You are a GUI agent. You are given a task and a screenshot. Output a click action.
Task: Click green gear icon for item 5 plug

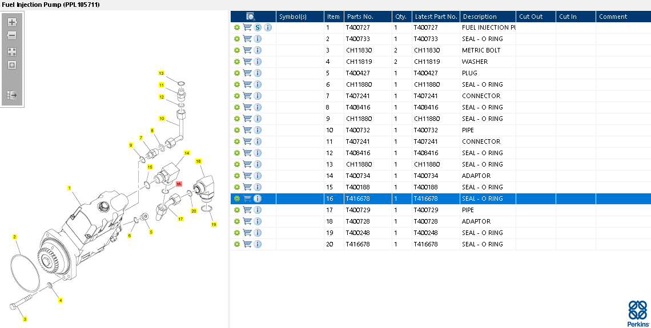click(236, 73)
